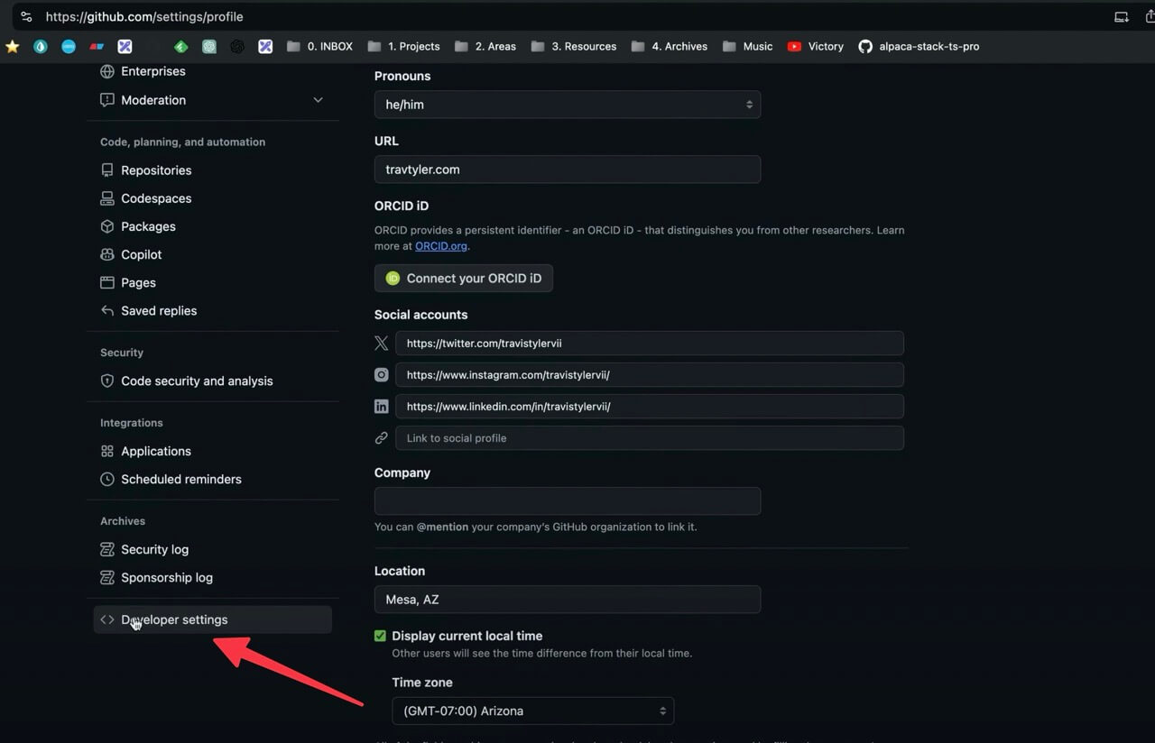The height and width of the screenshot is (743, 1155).
Task: Open Code security and analysis
Action: coord(197,381)
